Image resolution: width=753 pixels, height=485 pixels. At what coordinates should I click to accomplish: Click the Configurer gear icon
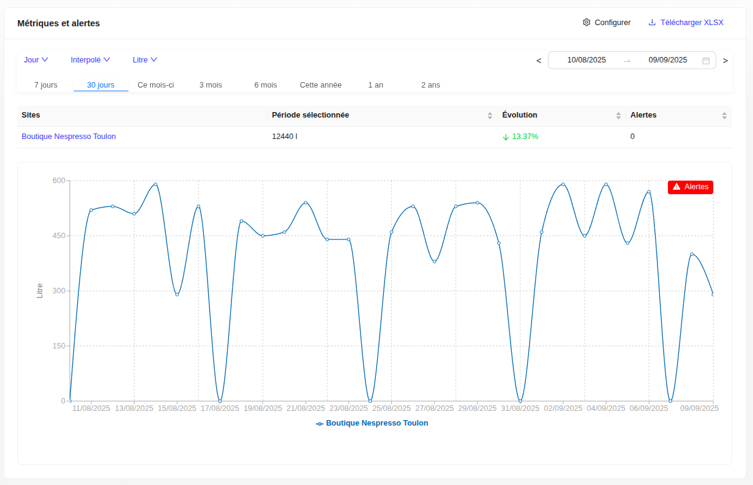point(586,23)
